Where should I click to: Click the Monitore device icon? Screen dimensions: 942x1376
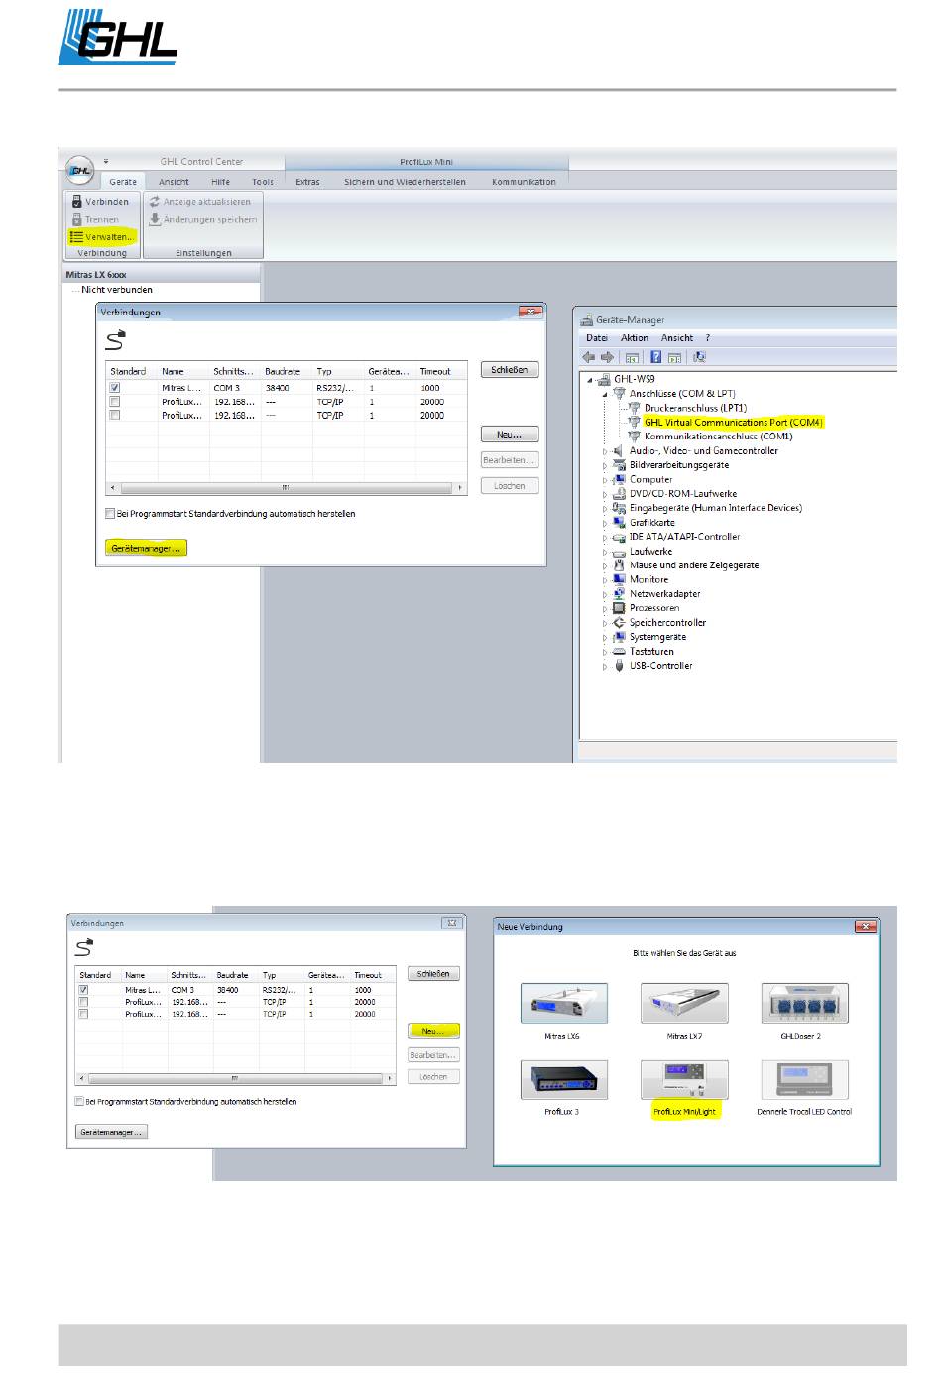(620, 579)
